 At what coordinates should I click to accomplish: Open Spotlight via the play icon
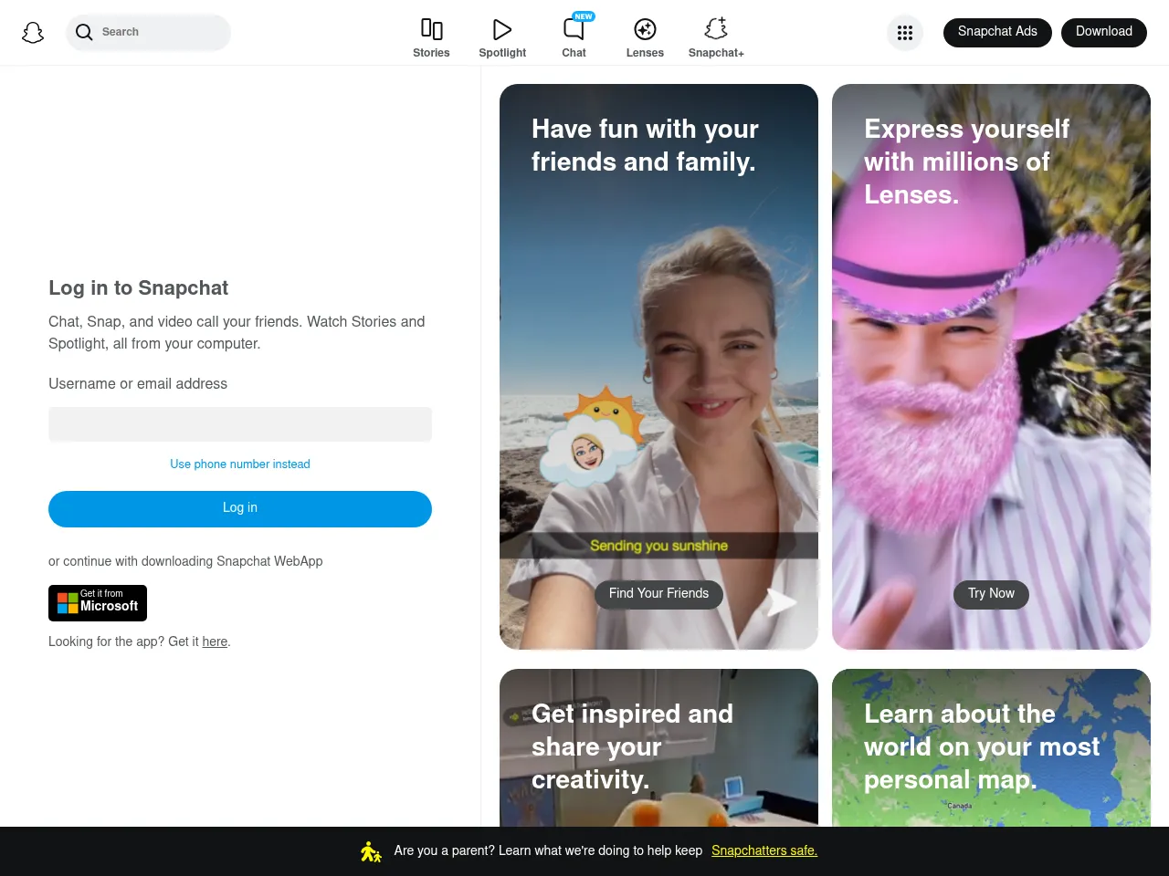(x=502, y=29)
